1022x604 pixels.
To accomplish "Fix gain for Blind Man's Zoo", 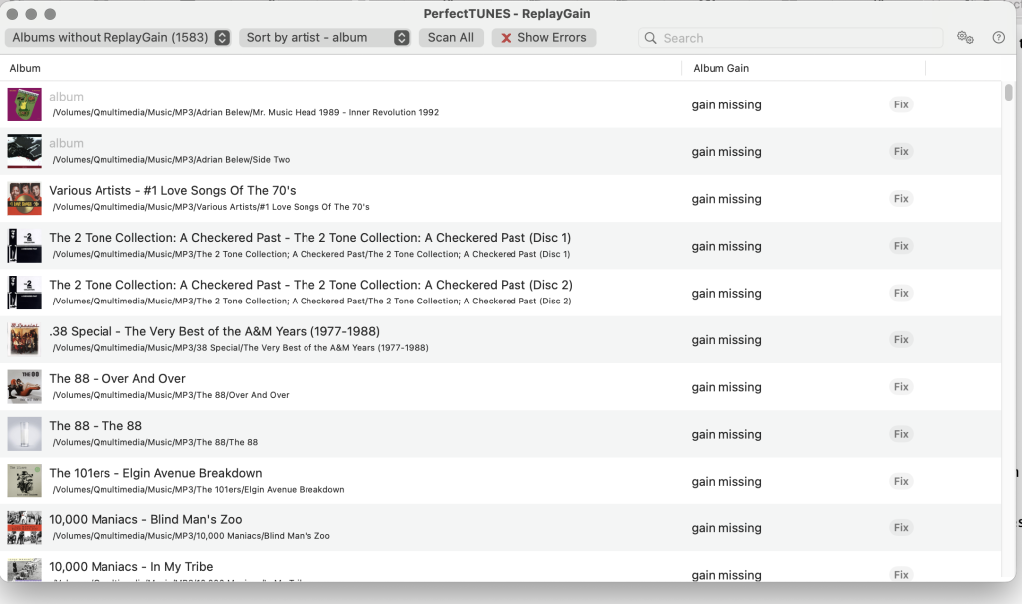I will [x=901, y=528].
